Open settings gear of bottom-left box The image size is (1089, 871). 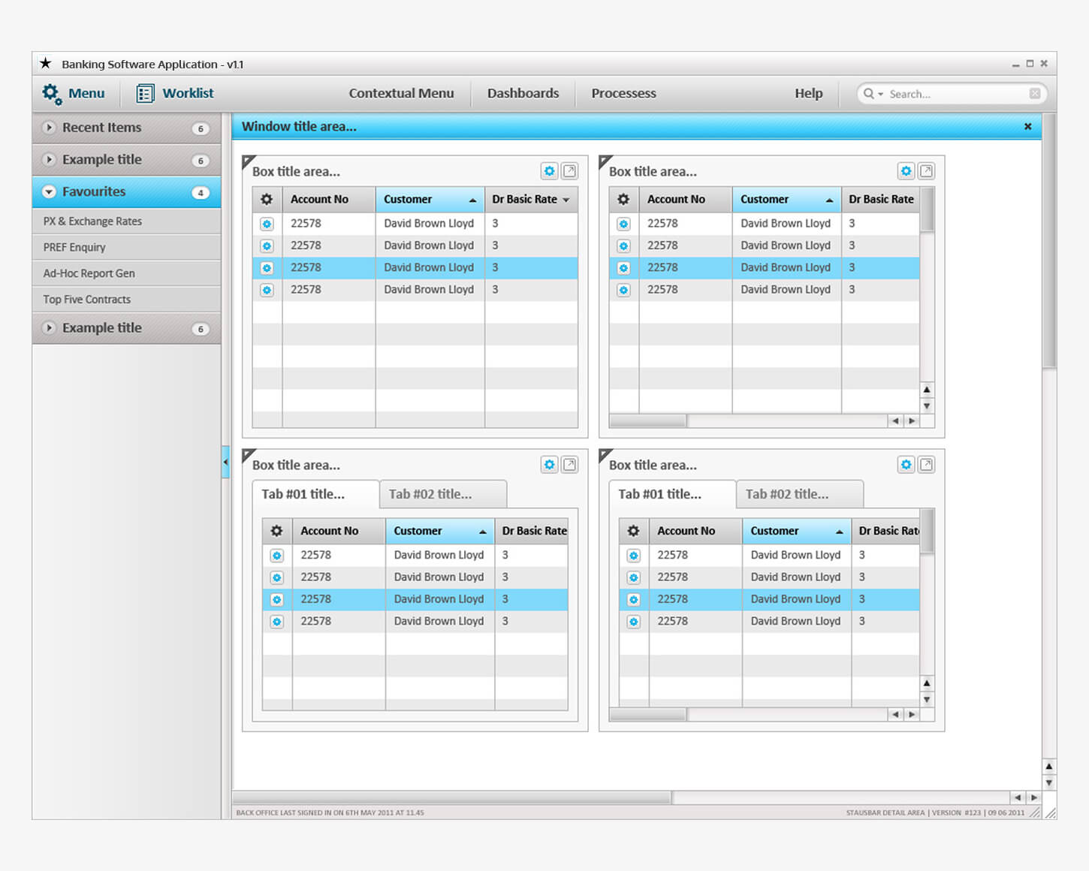pos(549,465)
